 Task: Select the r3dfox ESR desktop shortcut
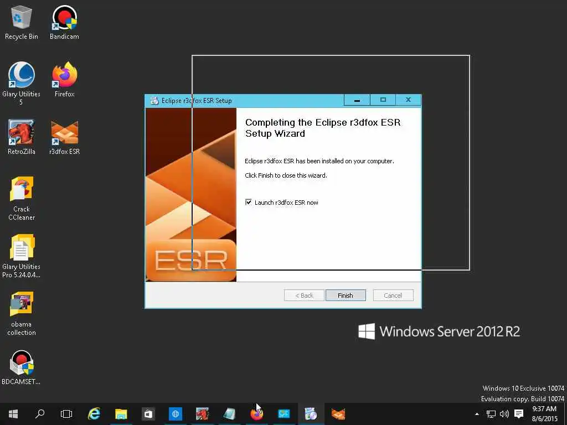tap(64, 137)
